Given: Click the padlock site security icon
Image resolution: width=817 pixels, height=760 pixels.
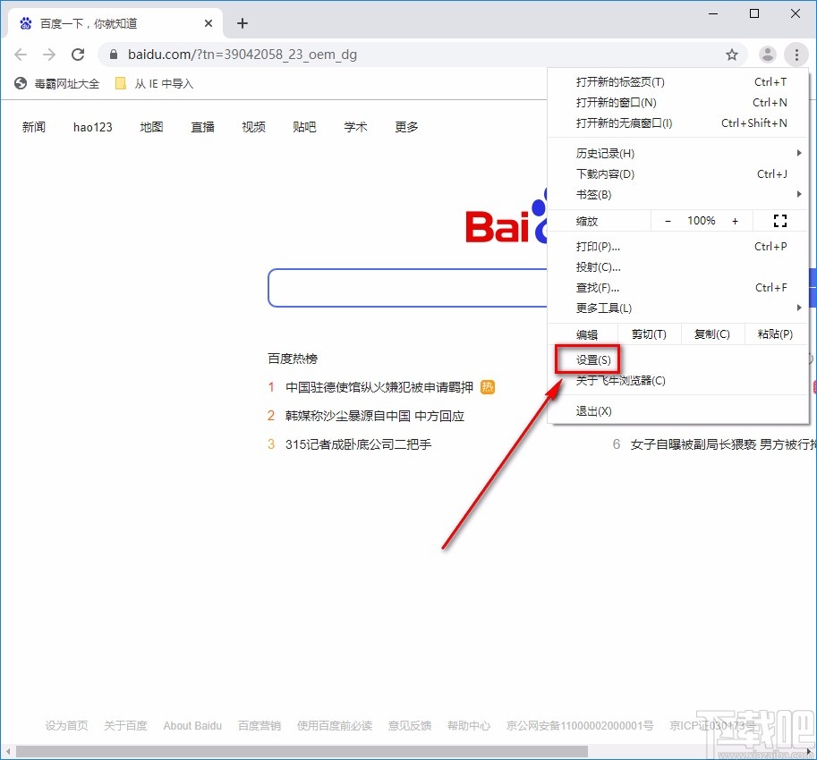Looking at the screenshot, I should pyautogui.click(x=114, y=55).
